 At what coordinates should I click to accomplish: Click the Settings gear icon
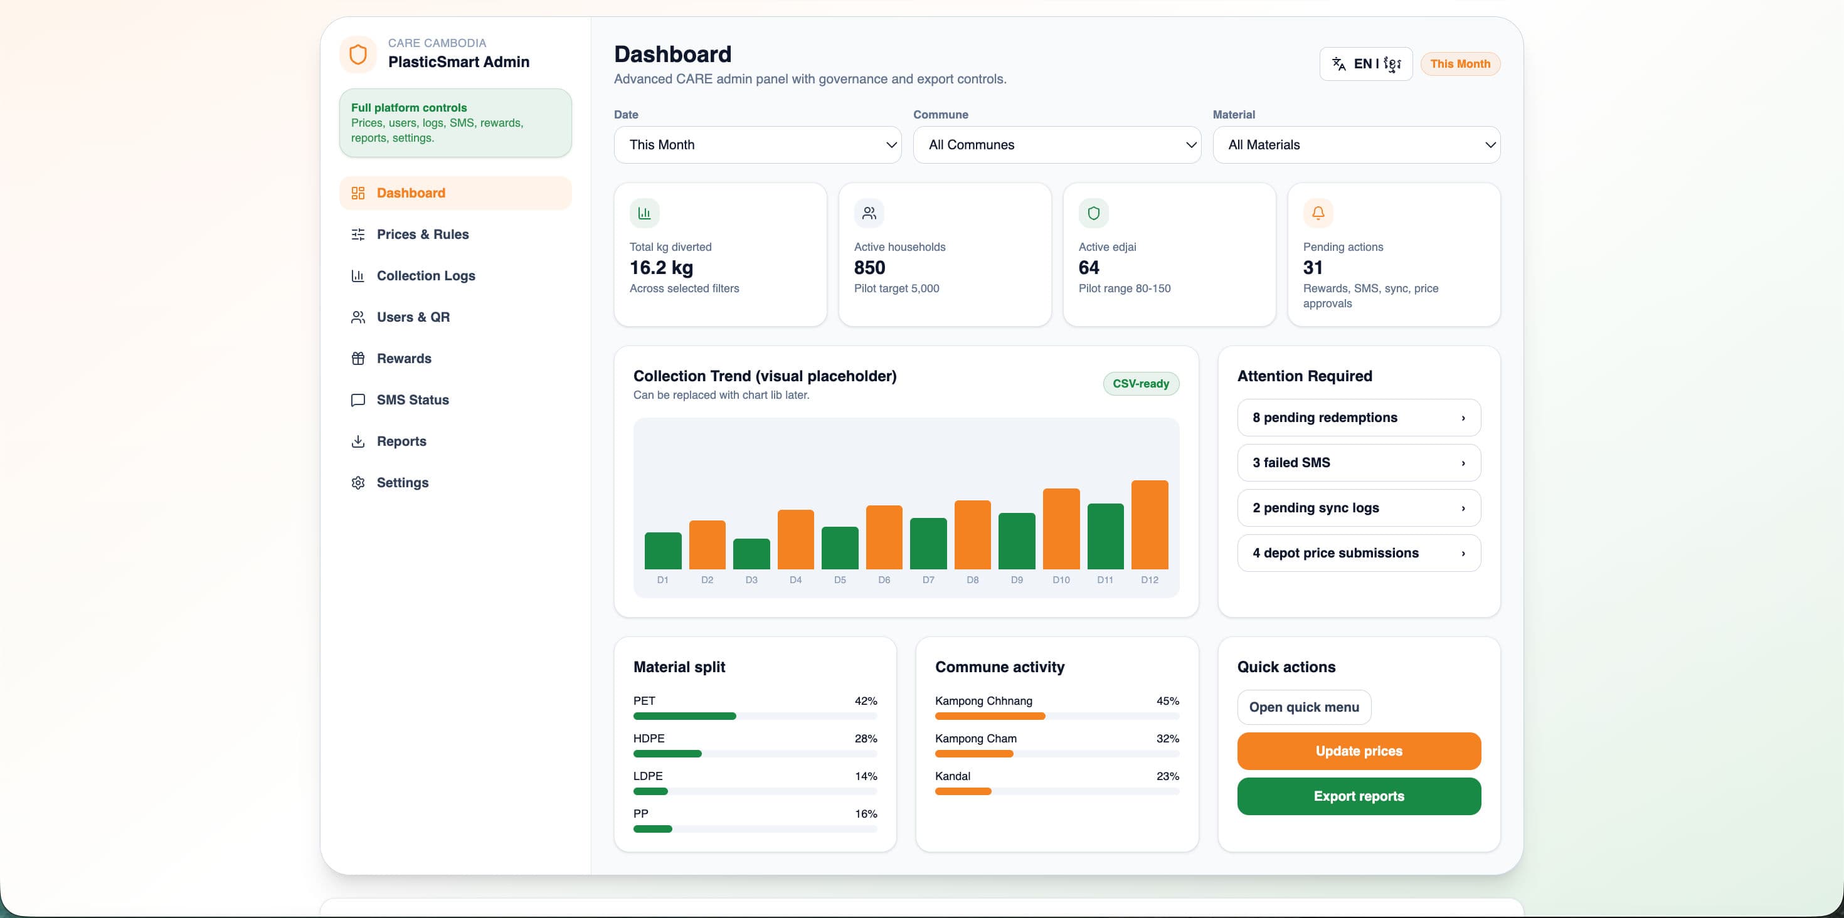358,483
